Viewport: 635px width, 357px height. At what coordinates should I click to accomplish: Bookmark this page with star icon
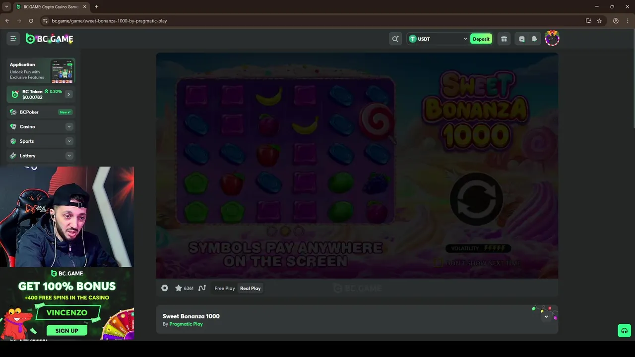point(599,21)
